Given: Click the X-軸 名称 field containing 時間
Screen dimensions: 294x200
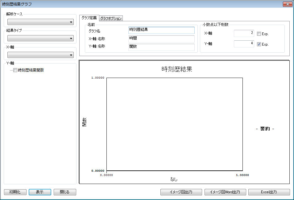Looking at the screenshot, I should click(161, 39).
